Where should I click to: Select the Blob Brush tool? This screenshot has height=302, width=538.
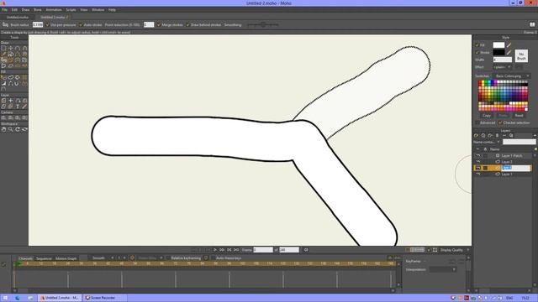[3, 60]
